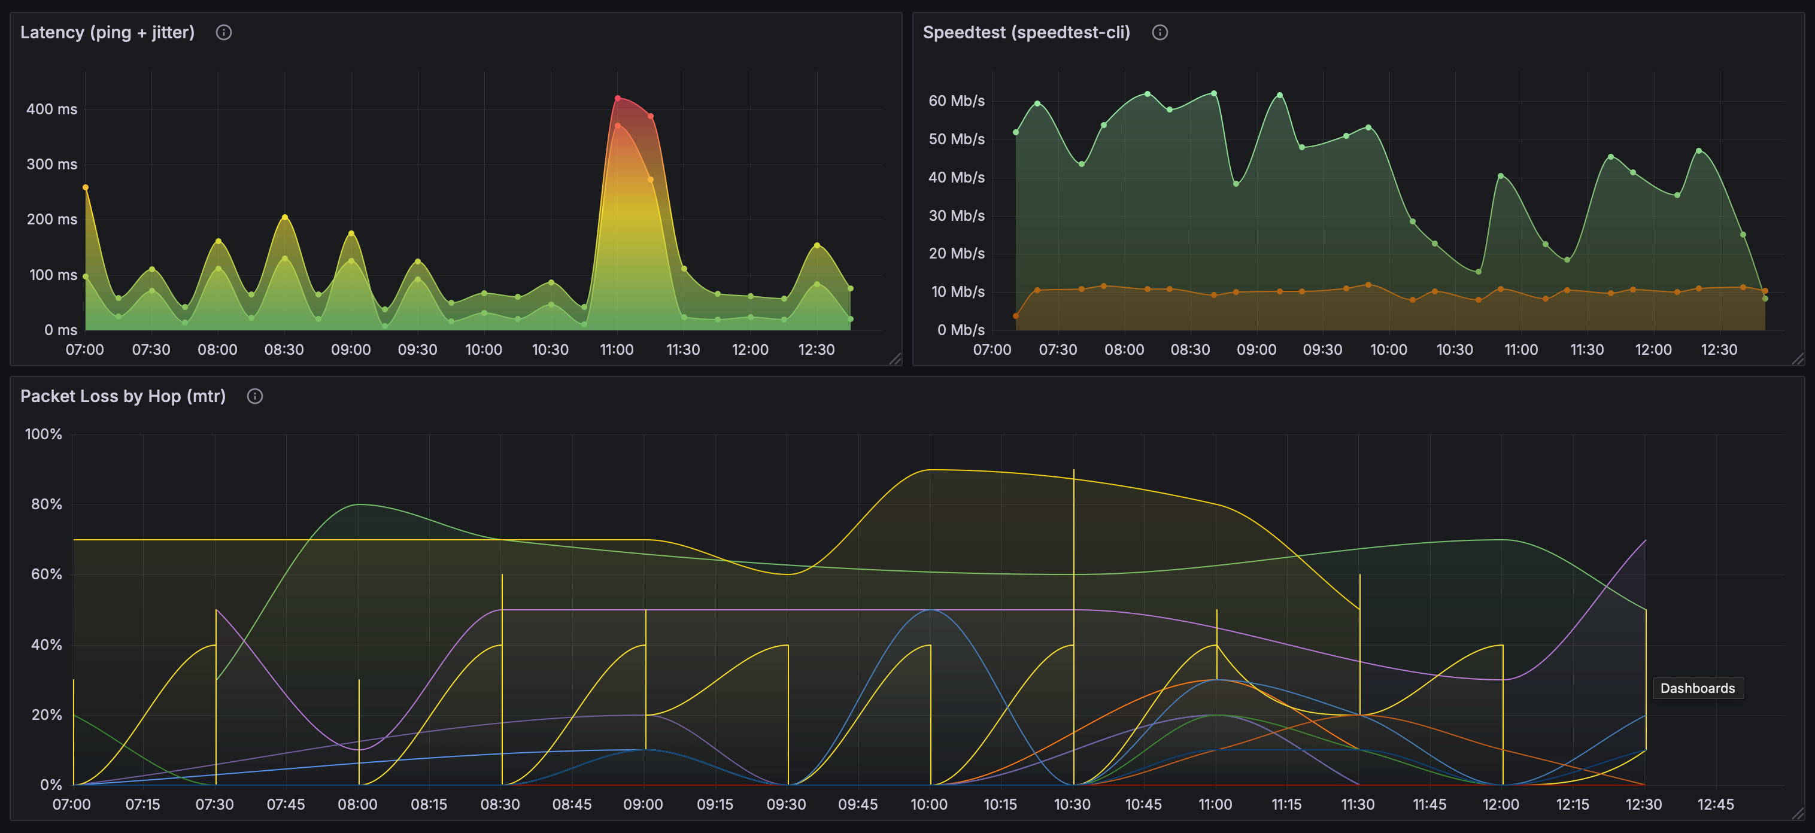Image resolution: width=1815 pixels, height=833 pixels.
Task: Grab the Latency panel resize handle
Action: click(895, 359)
